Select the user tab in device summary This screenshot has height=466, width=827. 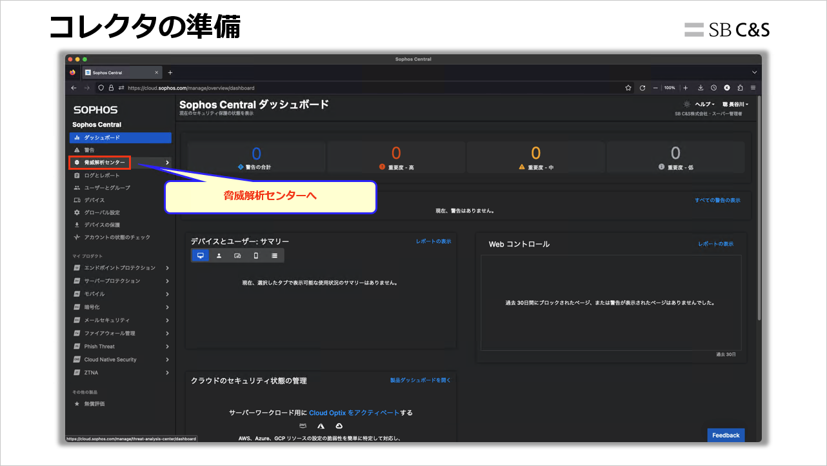[219, 256]
